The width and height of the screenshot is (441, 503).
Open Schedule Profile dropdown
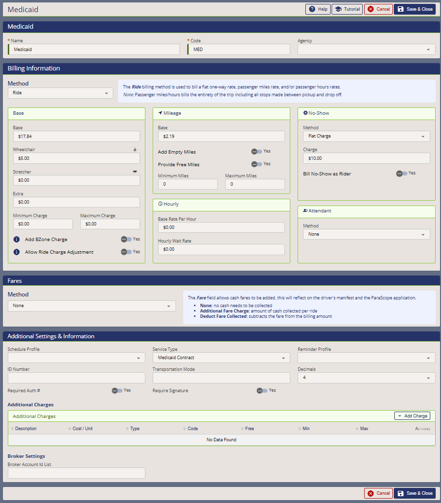(x=76, y=358)
